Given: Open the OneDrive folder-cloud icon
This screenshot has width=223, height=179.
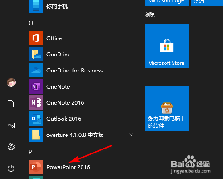Looking at the screenshot, I should pyautogui.click(x=36, y=54).
